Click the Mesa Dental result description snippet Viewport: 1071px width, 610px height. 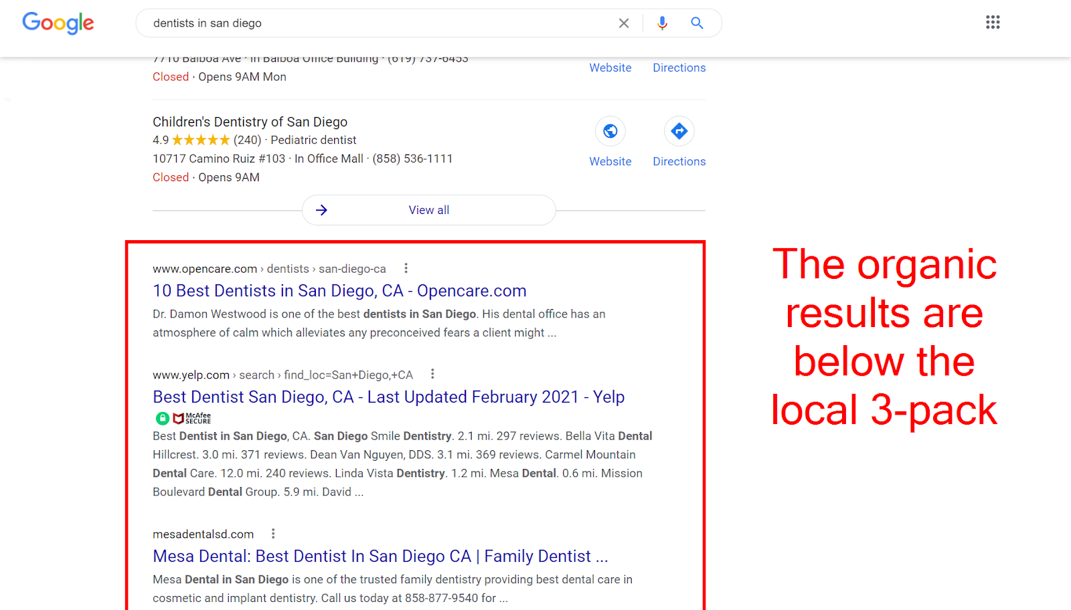tap(392, 589)
